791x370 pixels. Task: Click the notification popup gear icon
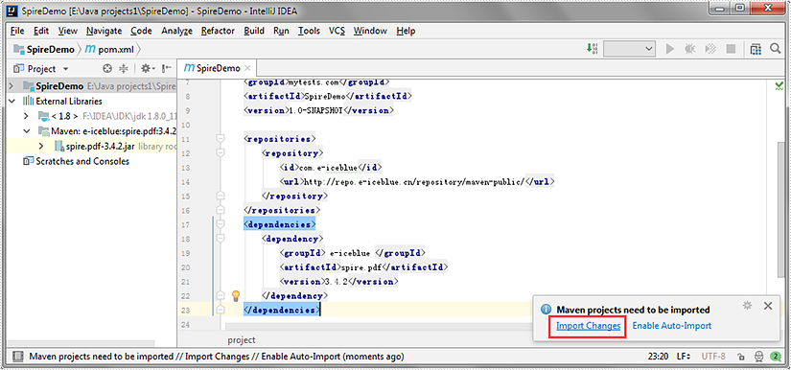(748, 306)
